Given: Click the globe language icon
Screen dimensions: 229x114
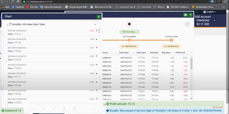Looking at the screenshot, I should tap(205, 12).
